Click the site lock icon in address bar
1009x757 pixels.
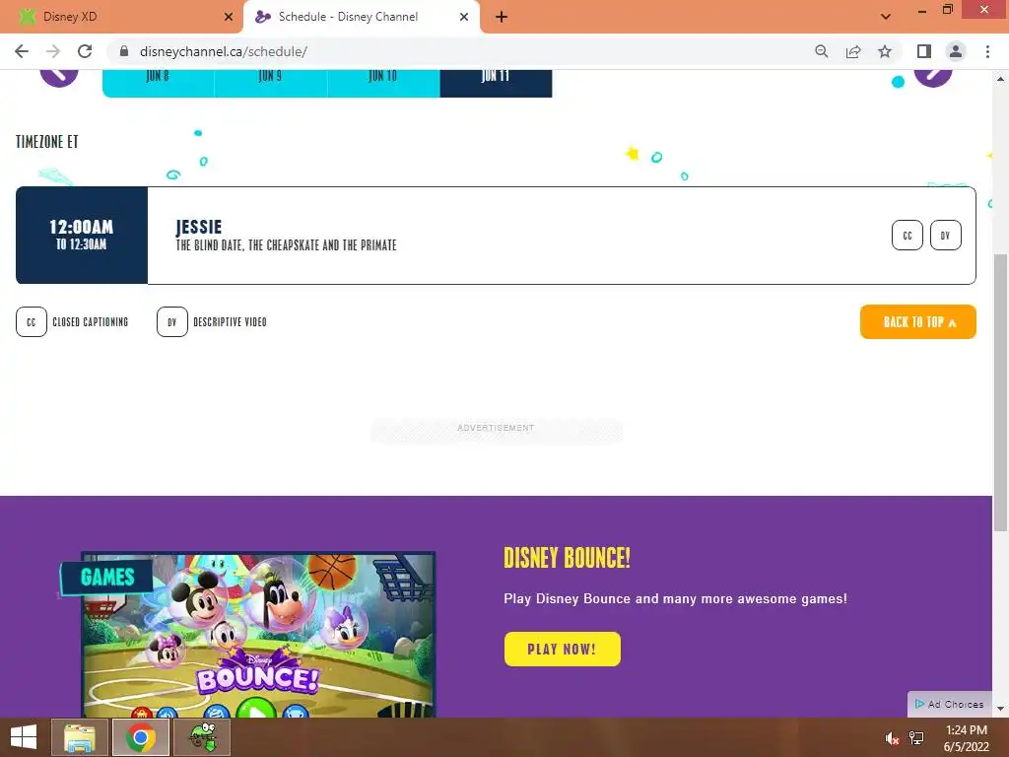[124, 51]
